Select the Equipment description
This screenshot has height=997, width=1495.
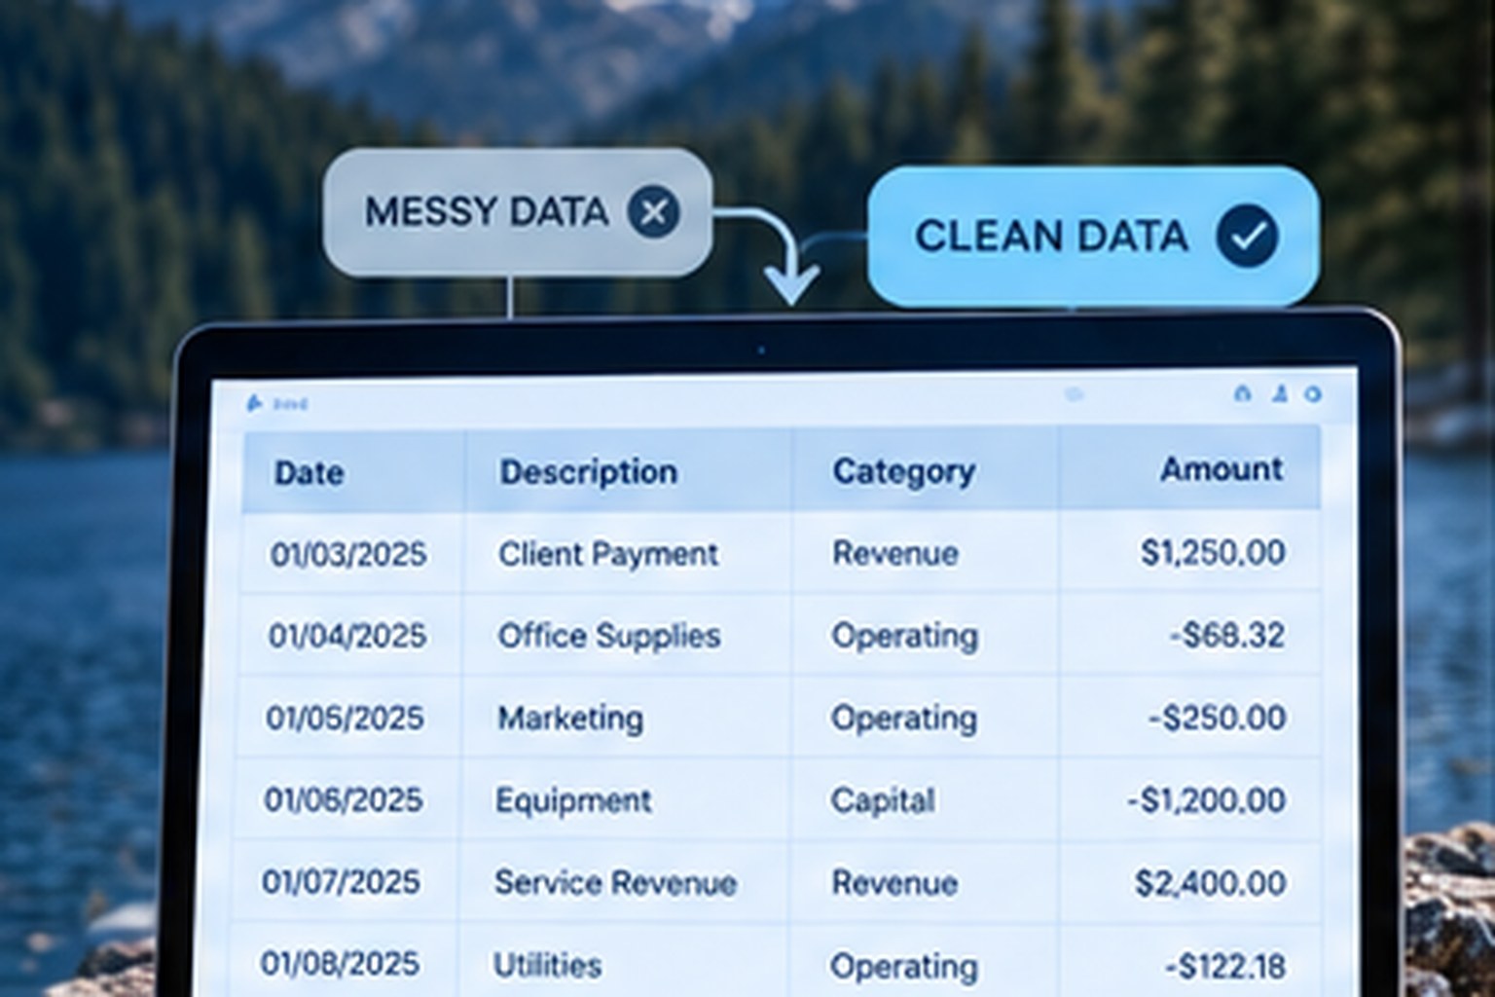tap(573, 801)
